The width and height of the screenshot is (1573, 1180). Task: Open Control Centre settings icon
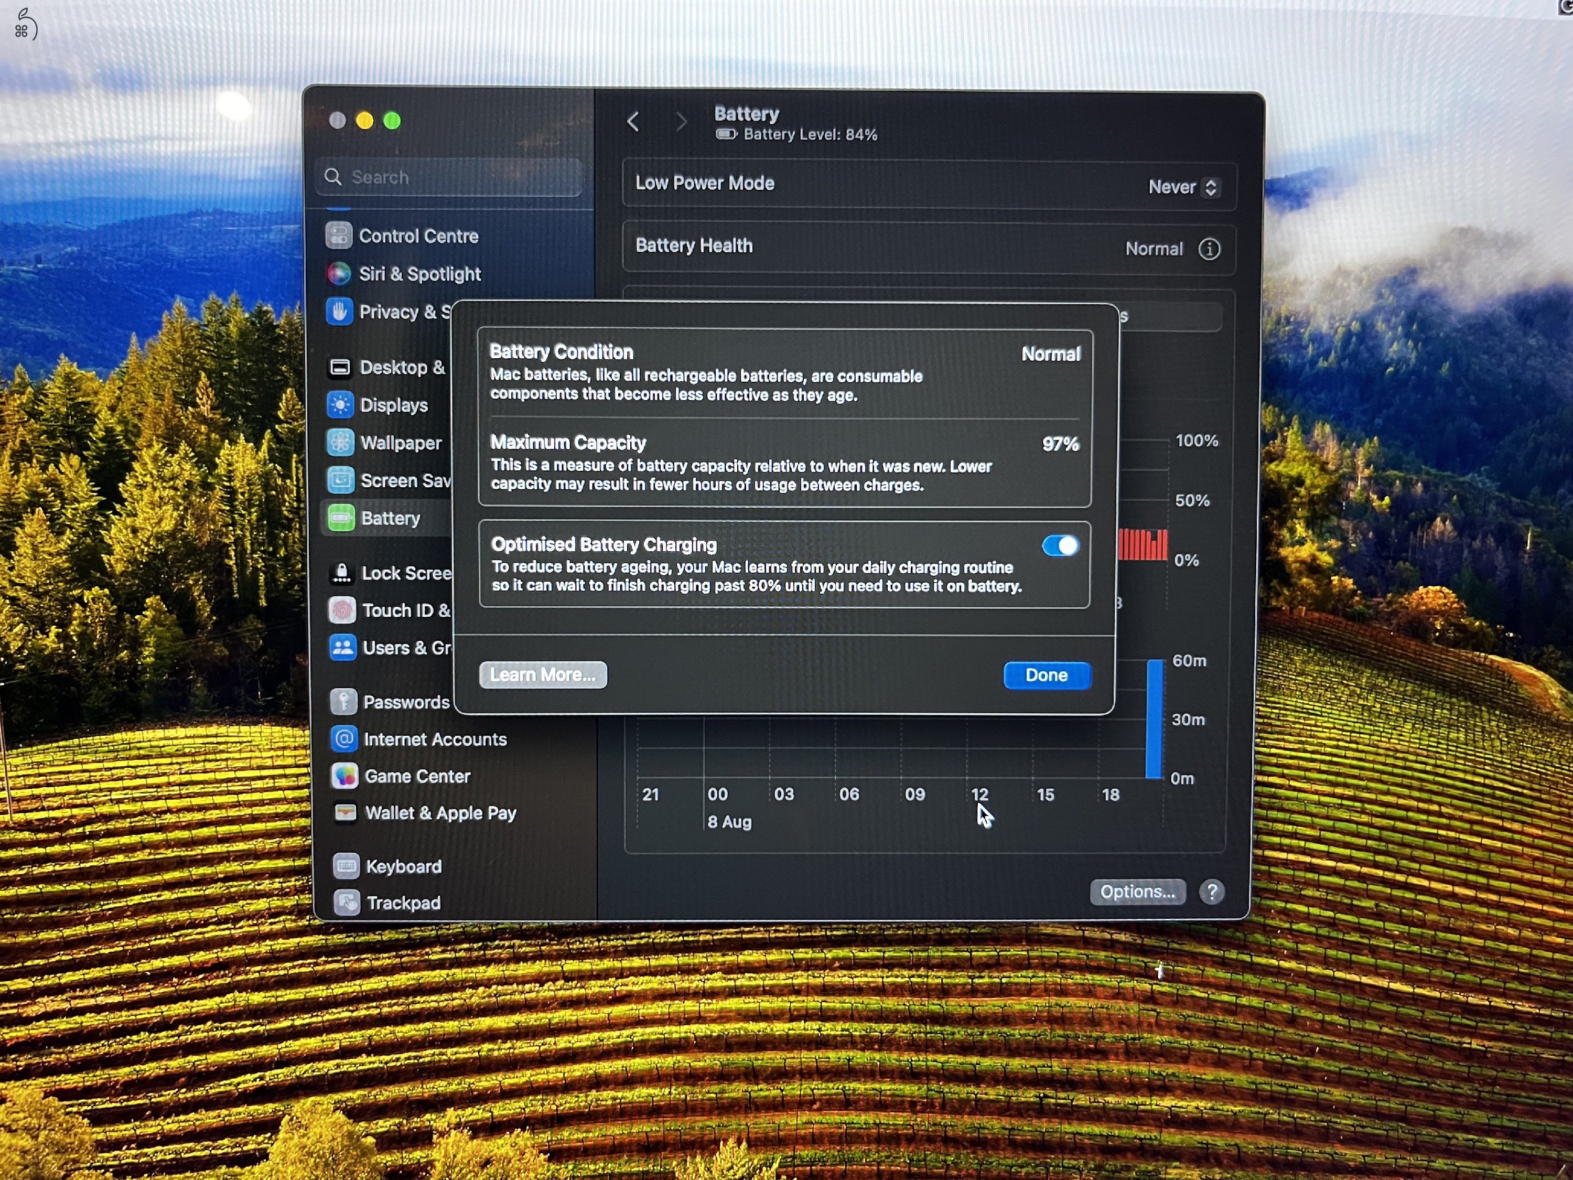pos(339,235)
